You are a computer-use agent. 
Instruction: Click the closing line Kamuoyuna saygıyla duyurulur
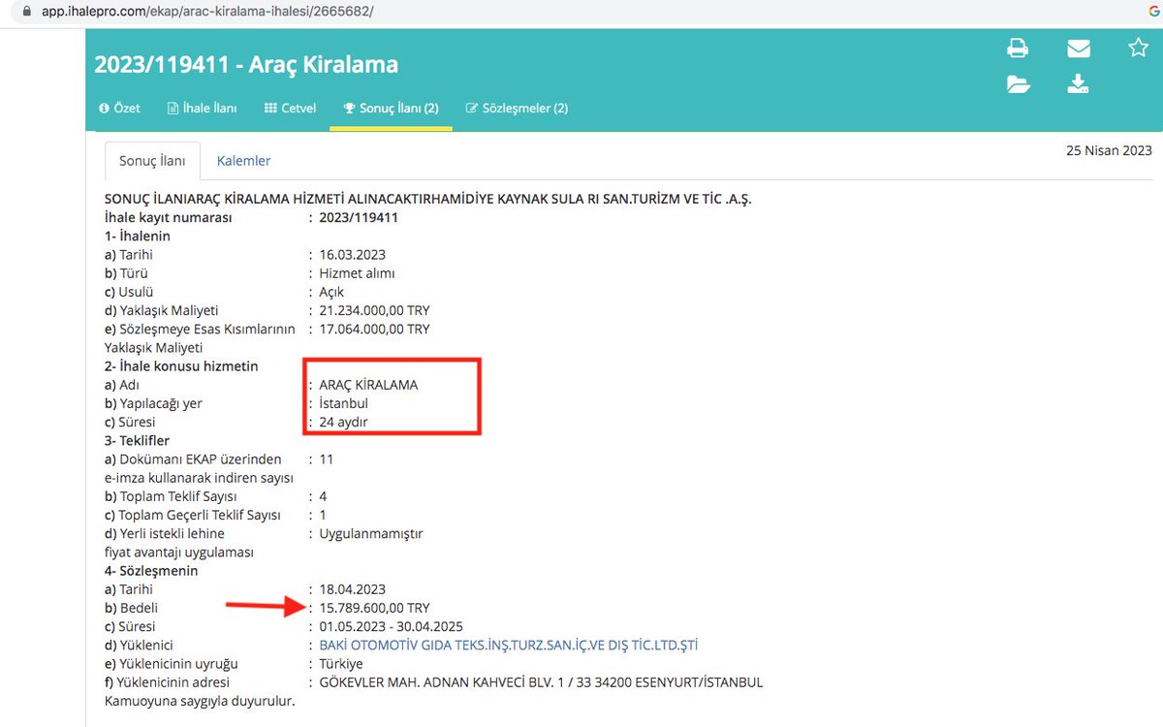coord(199,700)
